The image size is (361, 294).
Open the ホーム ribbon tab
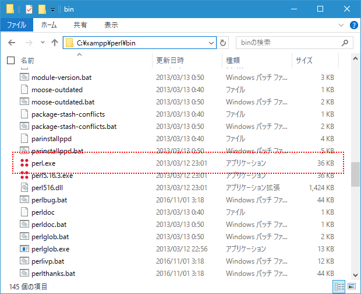[49, 25]
